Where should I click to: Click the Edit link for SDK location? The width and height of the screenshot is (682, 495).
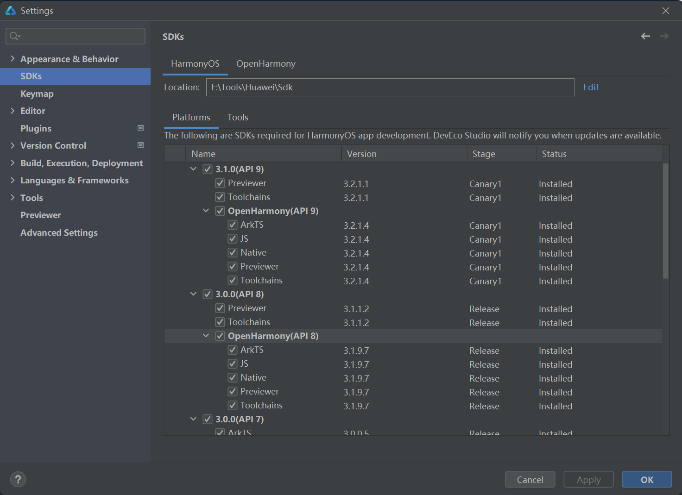pyautogui.click(x=591, y=88)
